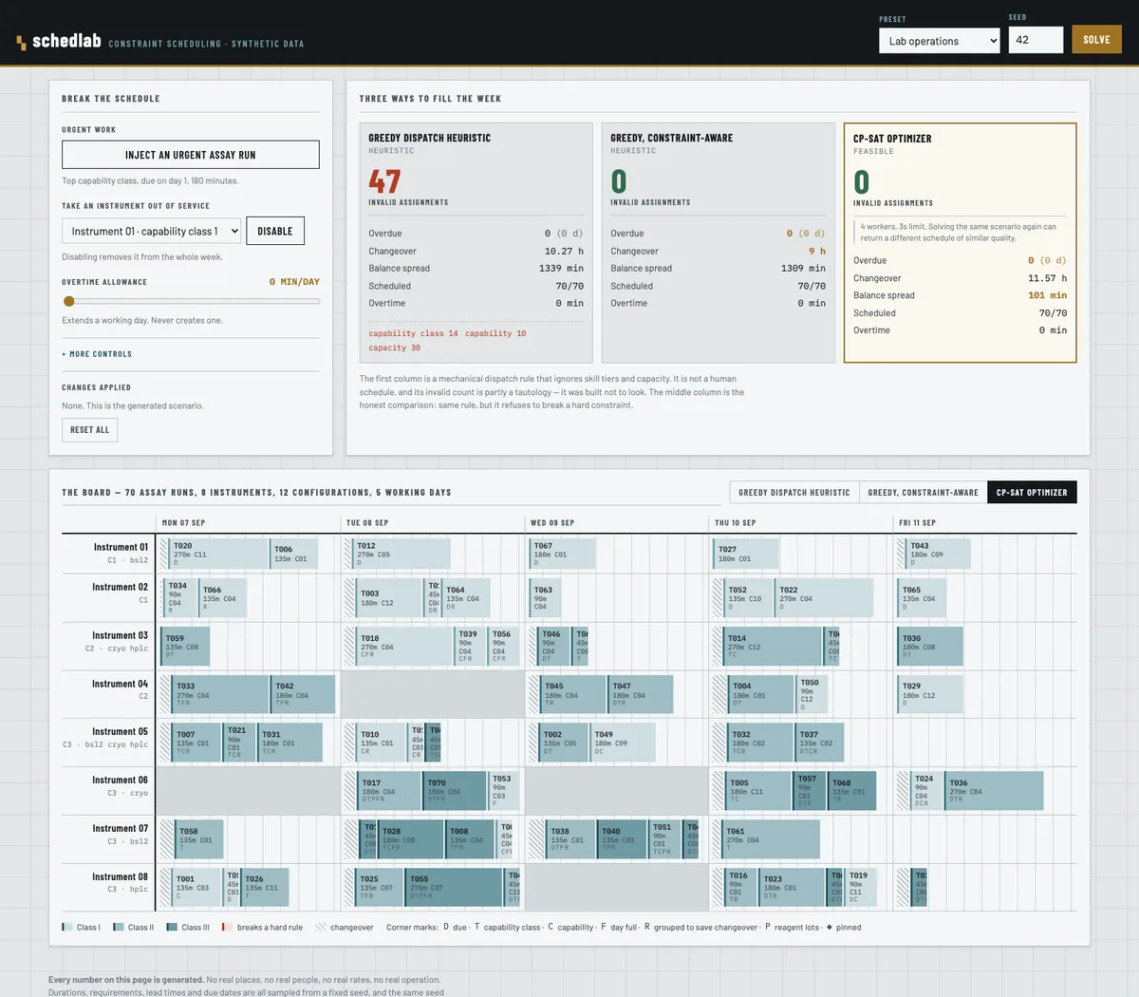The height and width of the screenshot is (997, 1139).
Task: Click the MON 07 SEP day header
Action: pyautogui.click(x=183, y=523)
